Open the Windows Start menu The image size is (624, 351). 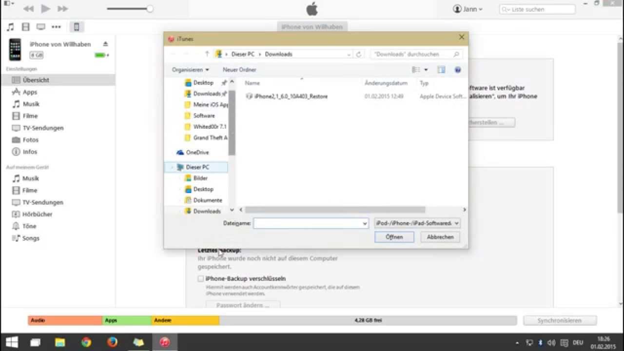(x=12, y=342)
